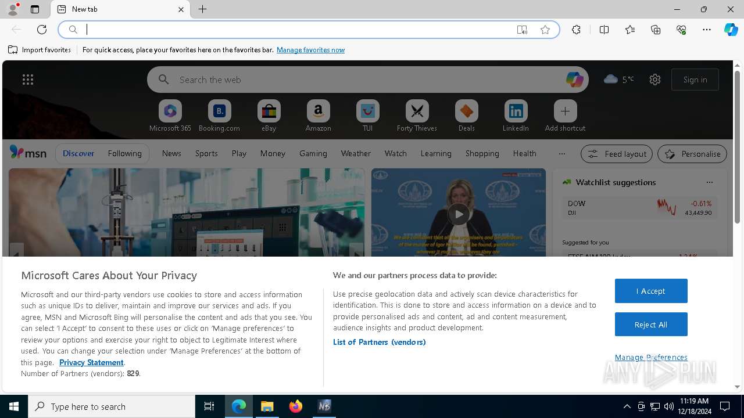Open the Learning category
This screenshot has height=418, width=744.
[436, 153]
